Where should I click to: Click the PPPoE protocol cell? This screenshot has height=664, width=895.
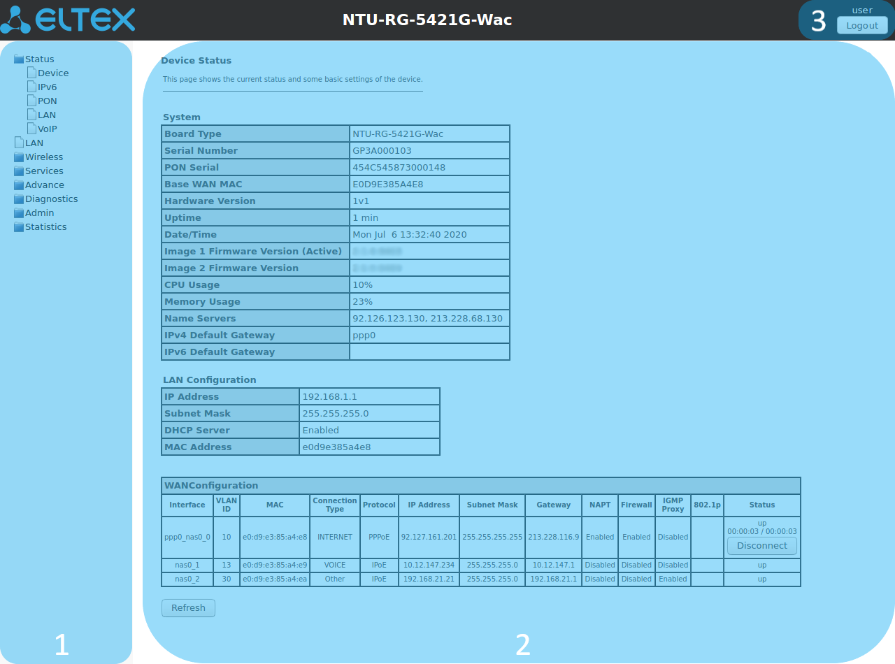[x=380, y=537]
